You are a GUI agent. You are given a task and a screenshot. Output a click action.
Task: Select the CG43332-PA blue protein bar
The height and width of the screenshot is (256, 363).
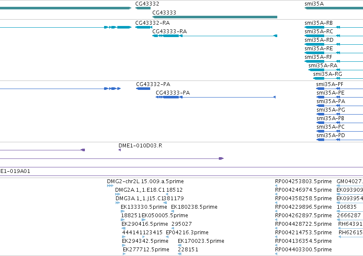click(143, 89)
